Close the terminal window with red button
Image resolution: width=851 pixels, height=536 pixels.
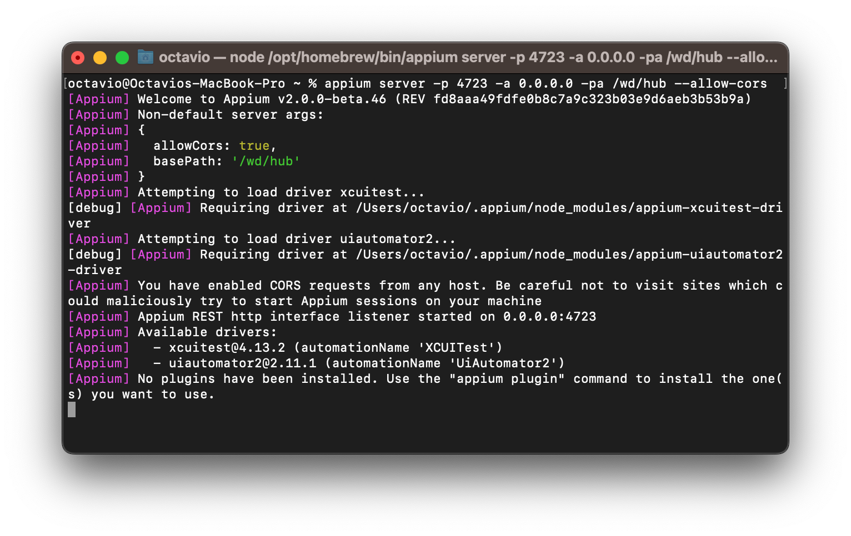tap(78, 57)
